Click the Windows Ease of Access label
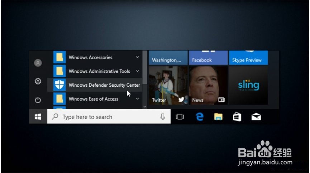Viewport: 310px width, 173px height. (94, 99)
